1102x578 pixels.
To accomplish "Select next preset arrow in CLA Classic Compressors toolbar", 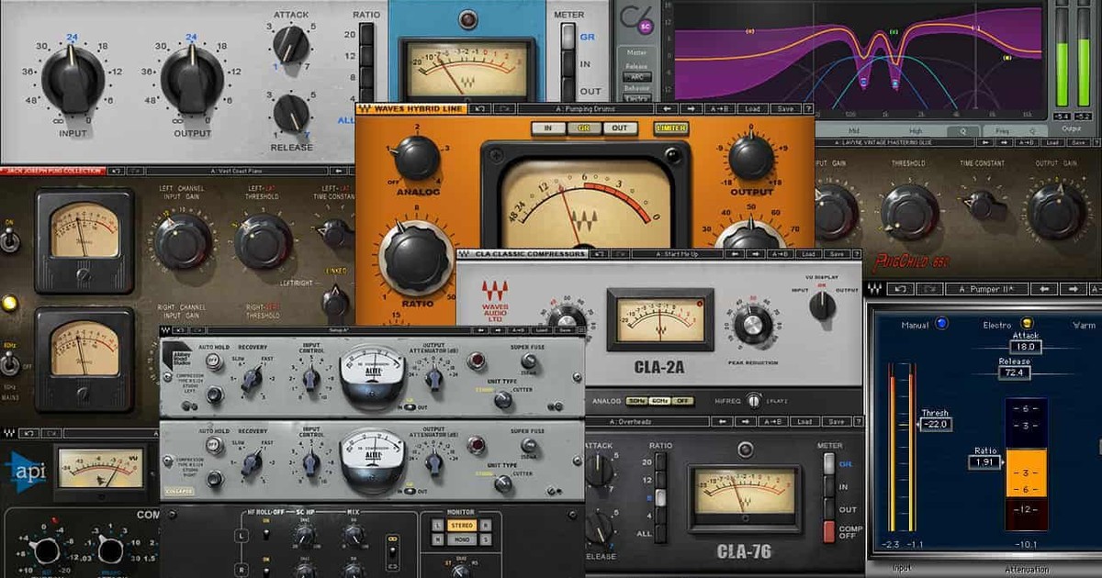I will 758,254.
